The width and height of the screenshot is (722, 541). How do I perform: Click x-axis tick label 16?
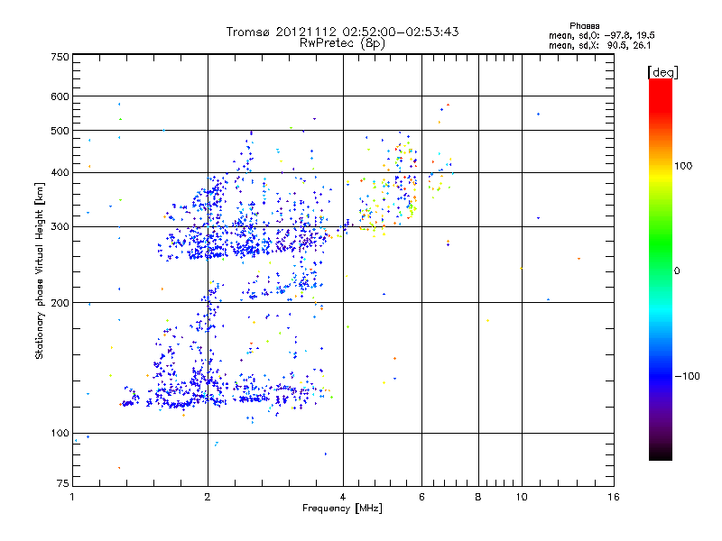(x=614, y=497)
